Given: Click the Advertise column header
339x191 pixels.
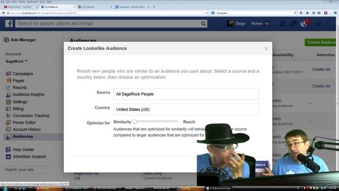Looking at the screenshot, I should (x=326, y=55).
